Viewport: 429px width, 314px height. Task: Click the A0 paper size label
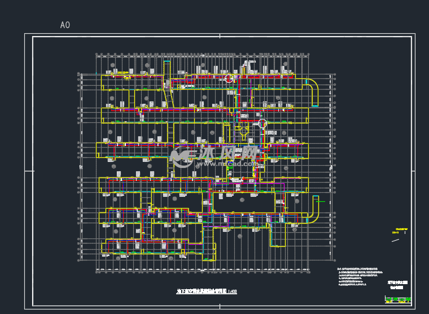coord(65,25)
